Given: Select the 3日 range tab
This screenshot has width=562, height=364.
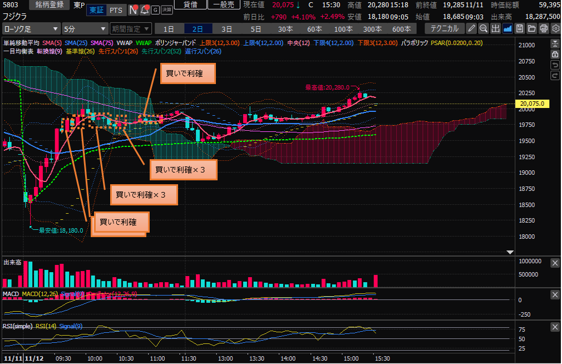Looking at the screenshot, I should (227, 28).
